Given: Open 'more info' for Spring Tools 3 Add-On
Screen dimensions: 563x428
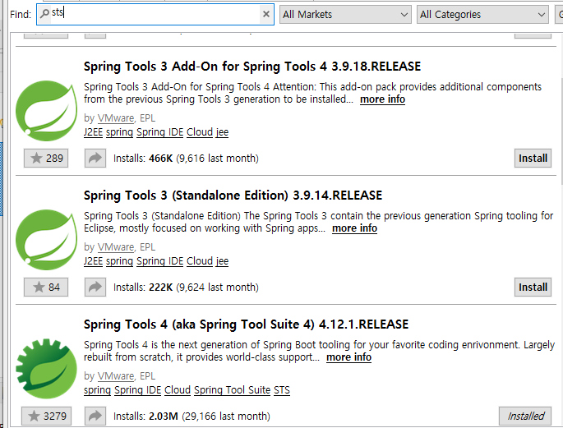Looking at the screenshot, I should (x=382, y=99).
